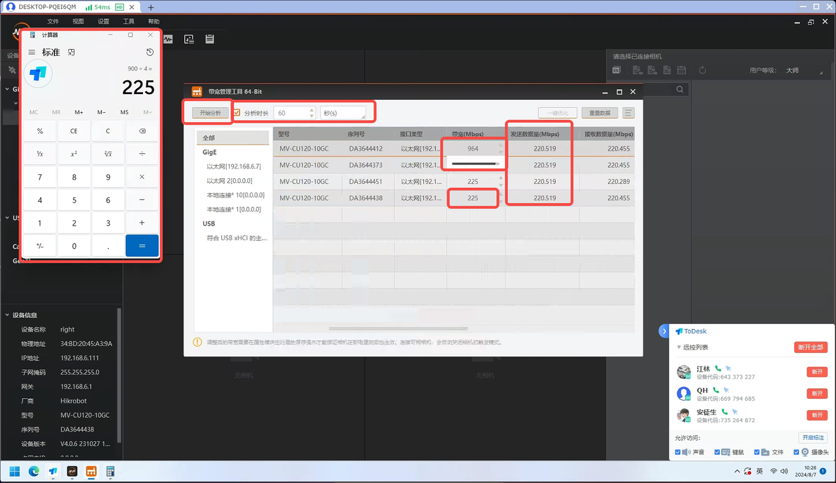Open the 设置 menu
The height and width of the screenshot is (483, 836).
click(x=103, y=22)
